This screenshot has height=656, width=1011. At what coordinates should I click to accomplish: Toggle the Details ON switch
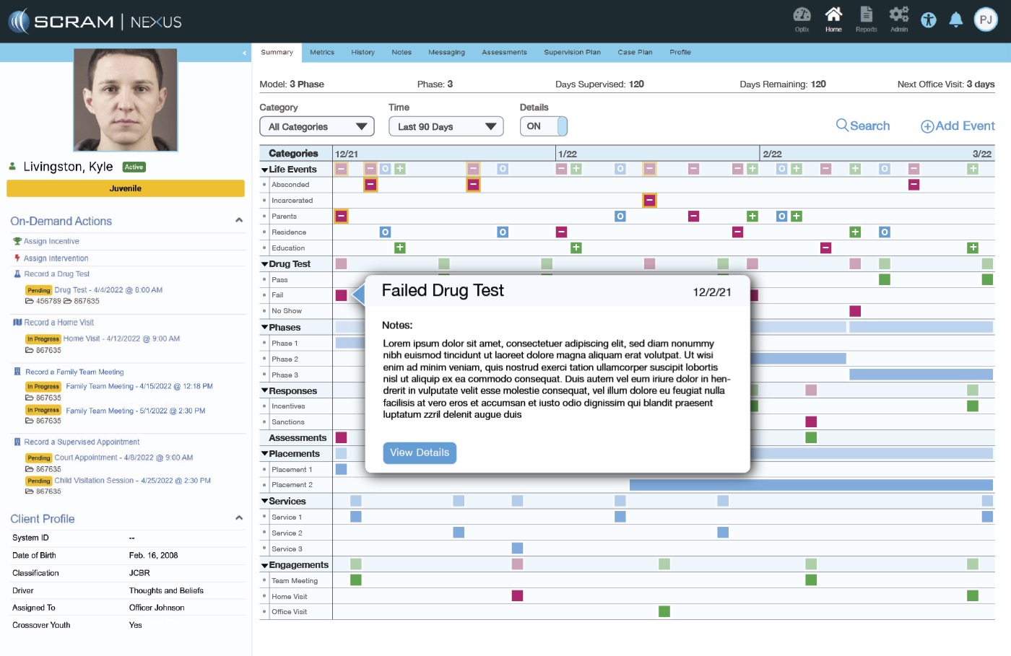[543, 126]
